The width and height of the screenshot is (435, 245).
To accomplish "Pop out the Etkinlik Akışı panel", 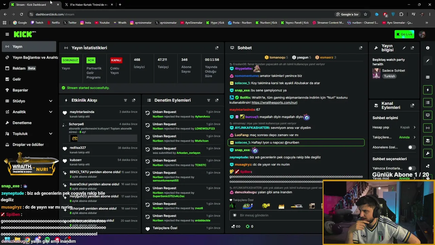I will tap(134, 100).
